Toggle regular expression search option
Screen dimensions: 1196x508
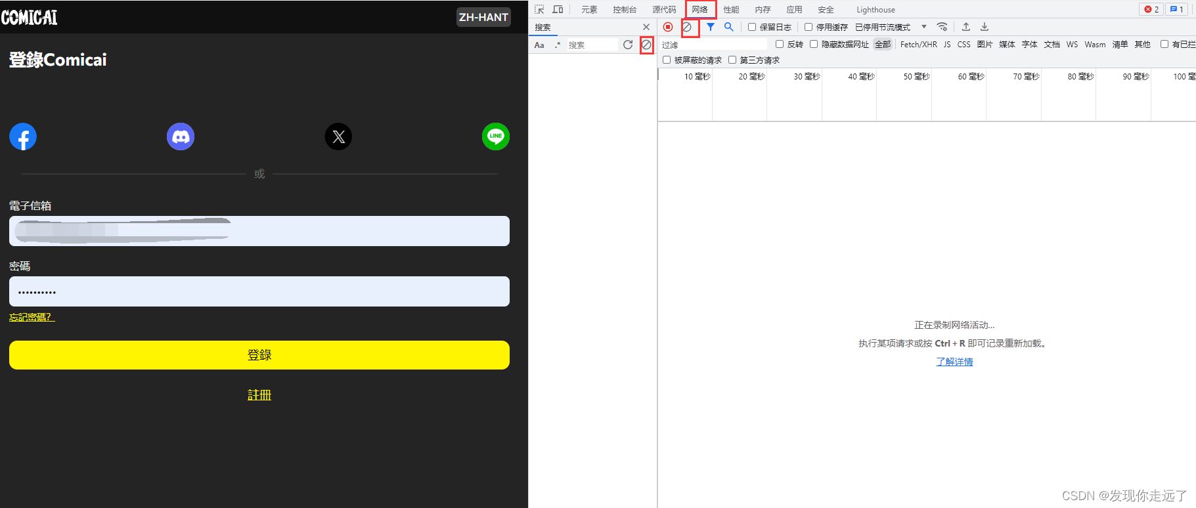(x=558, y=45)
